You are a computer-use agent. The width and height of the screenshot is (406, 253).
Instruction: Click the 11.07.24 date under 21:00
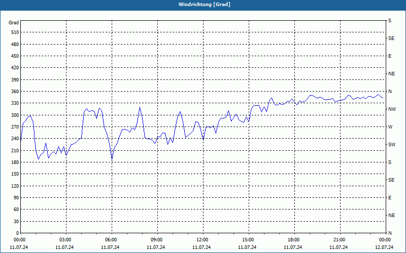coord(339,247)
